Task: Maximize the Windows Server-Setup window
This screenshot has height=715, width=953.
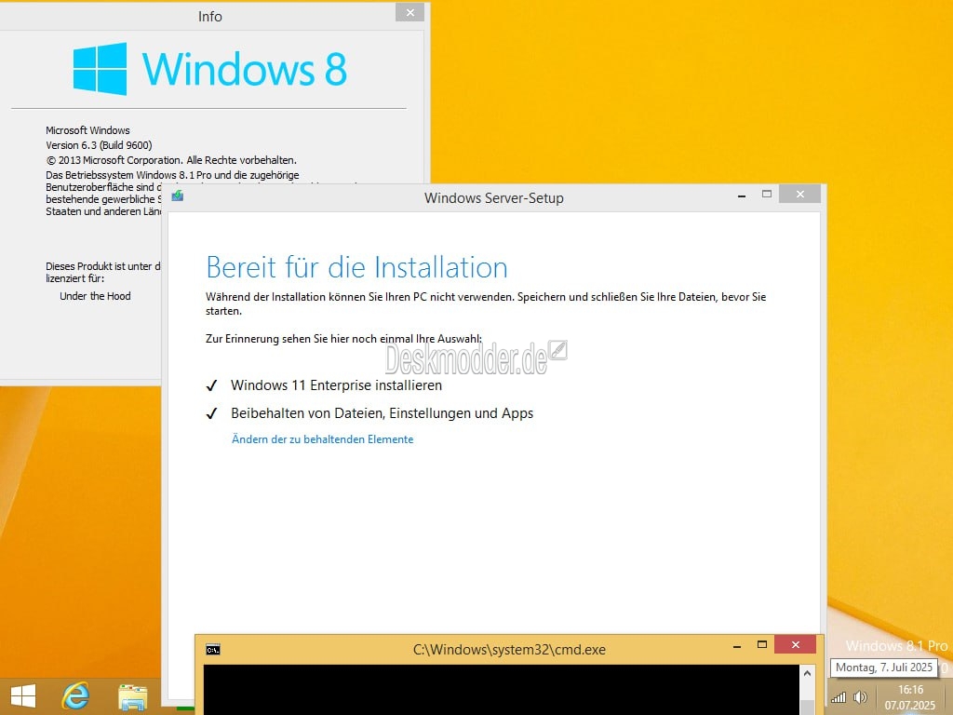Action: pos(767,194)
